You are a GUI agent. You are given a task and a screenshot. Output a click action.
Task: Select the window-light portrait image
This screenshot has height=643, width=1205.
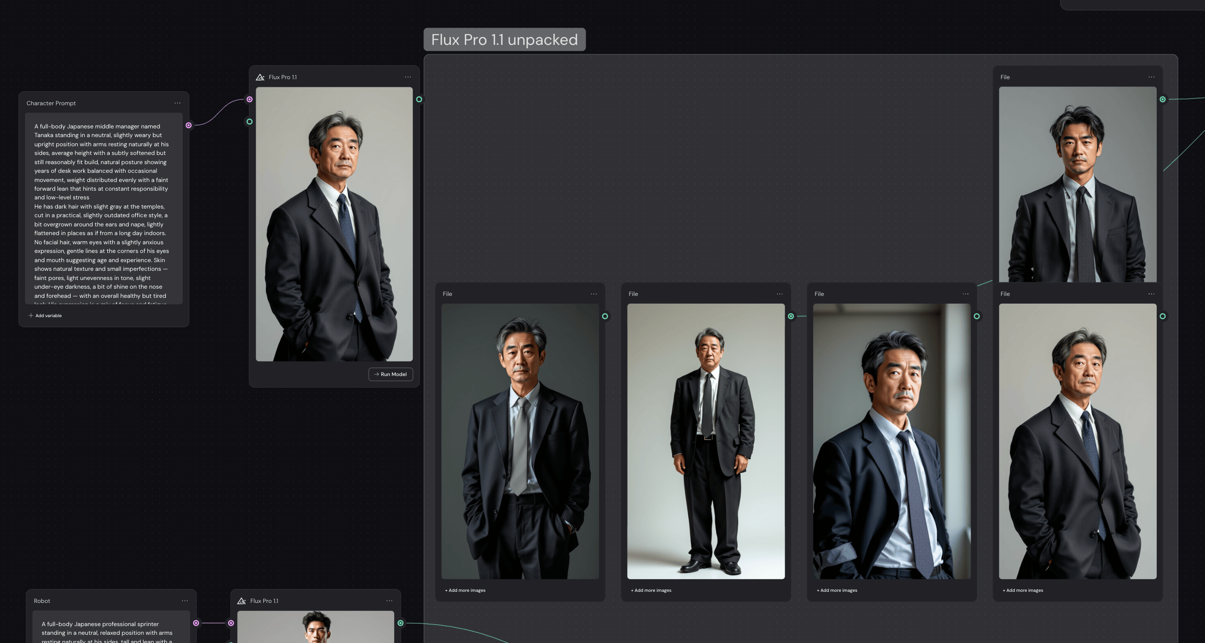(x=892, y=441)
